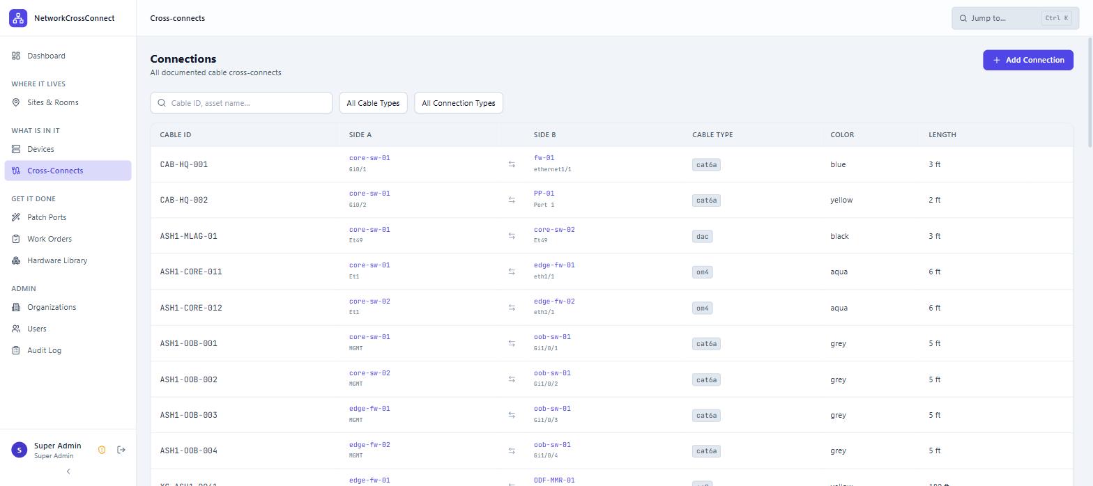The height and width of the screenshot is (486, 1093).
Task: Click the logout icon beside Super Admin
Action: (121, 450)
